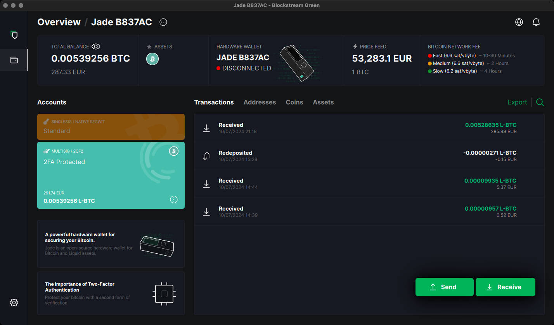This screenshot has height=325, width=554.
Task: Open the Received 0.00009935 L-BTC transaction
Action: coord(369,184)
